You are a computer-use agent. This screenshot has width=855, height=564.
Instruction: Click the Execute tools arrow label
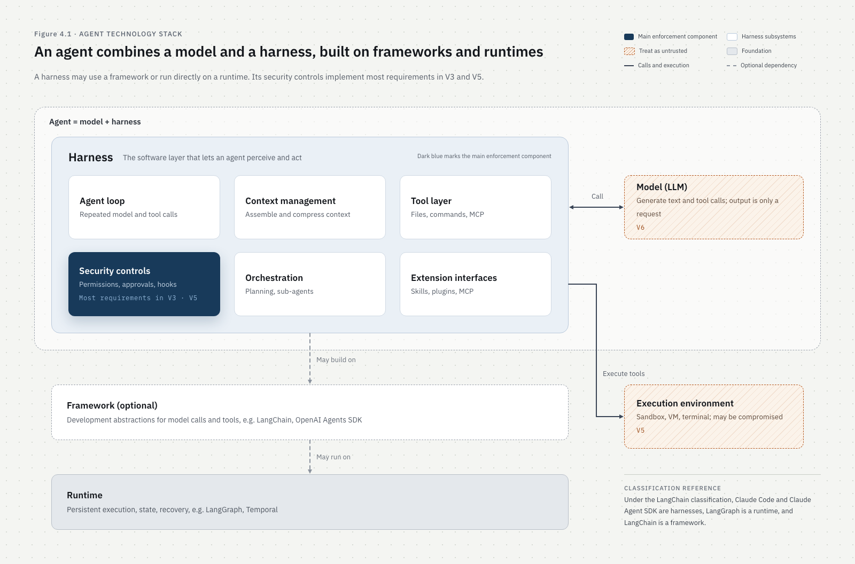pyautogui.click(x=624, y=374)
